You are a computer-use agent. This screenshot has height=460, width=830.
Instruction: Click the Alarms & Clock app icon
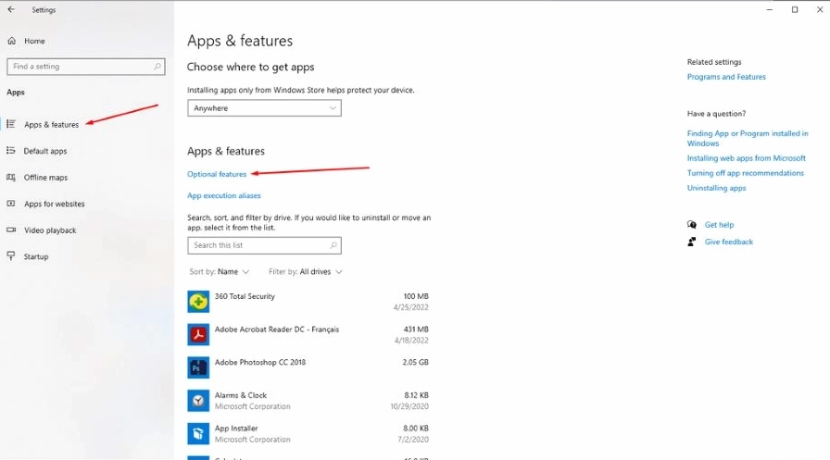[198, 400]
